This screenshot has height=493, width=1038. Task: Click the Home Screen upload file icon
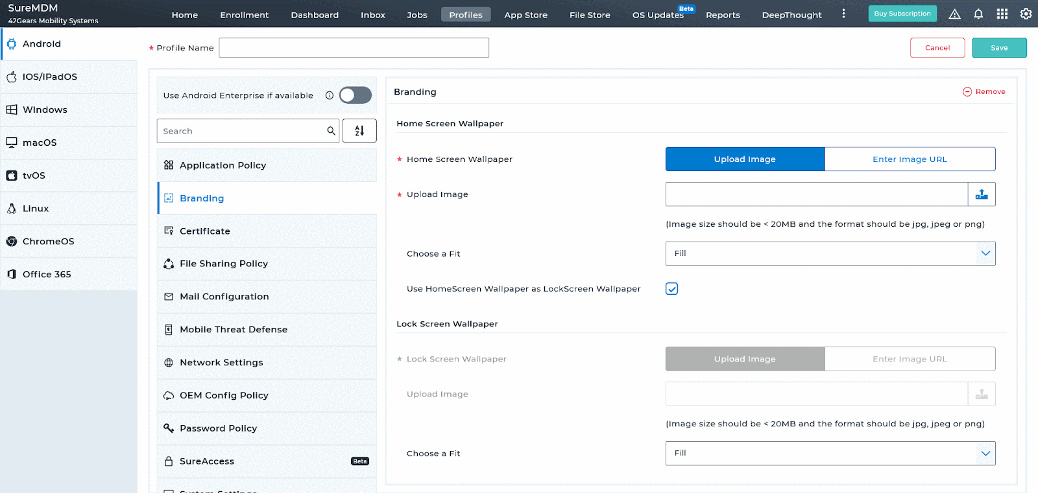[x=982, y=194]
